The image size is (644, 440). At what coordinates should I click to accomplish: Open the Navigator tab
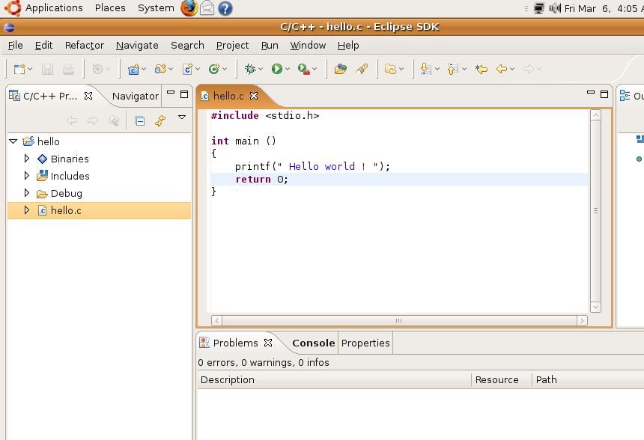(135, 96)
